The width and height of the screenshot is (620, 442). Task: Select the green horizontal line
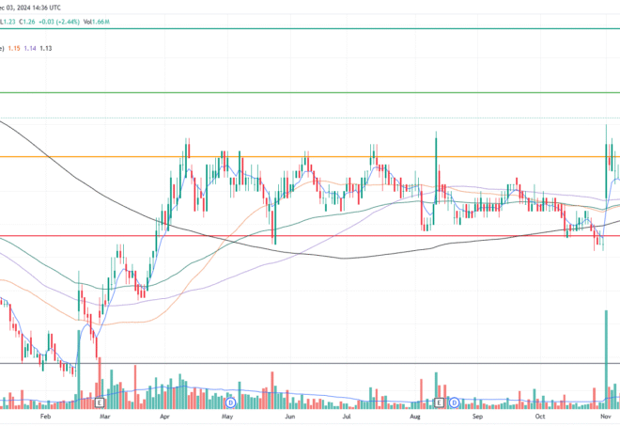coord(310,92)
